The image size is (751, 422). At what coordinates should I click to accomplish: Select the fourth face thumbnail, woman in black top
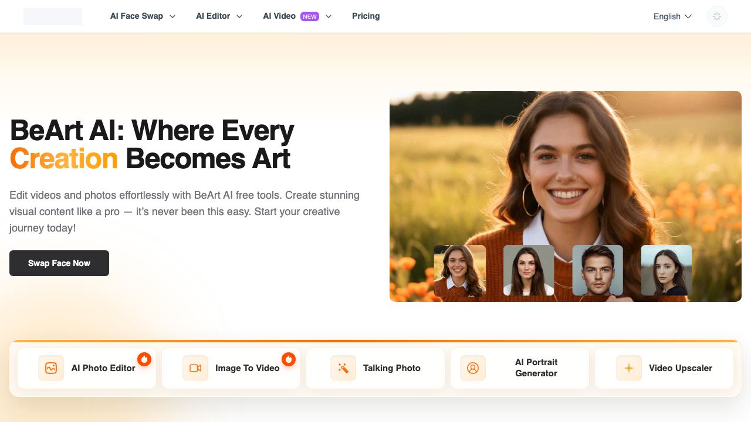667,271
